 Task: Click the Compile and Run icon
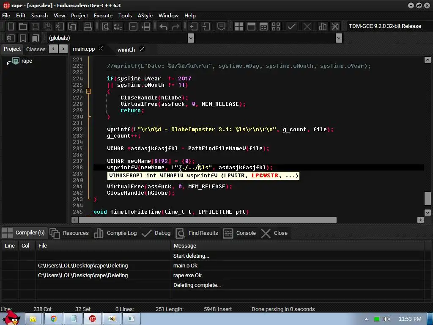264,27
